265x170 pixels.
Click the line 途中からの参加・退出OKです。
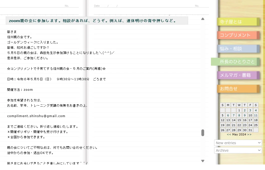coord(30,153)
